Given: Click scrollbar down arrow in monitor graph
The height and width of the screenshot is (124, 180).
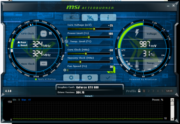Looking at the screenshot, I should pyautogui.click(x=172, y=119).
